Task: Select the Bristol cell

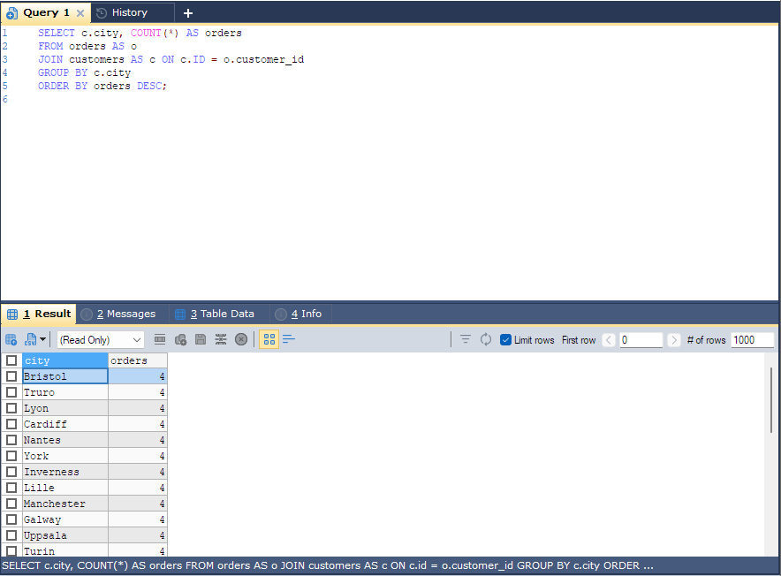Action: coord(64,376)
